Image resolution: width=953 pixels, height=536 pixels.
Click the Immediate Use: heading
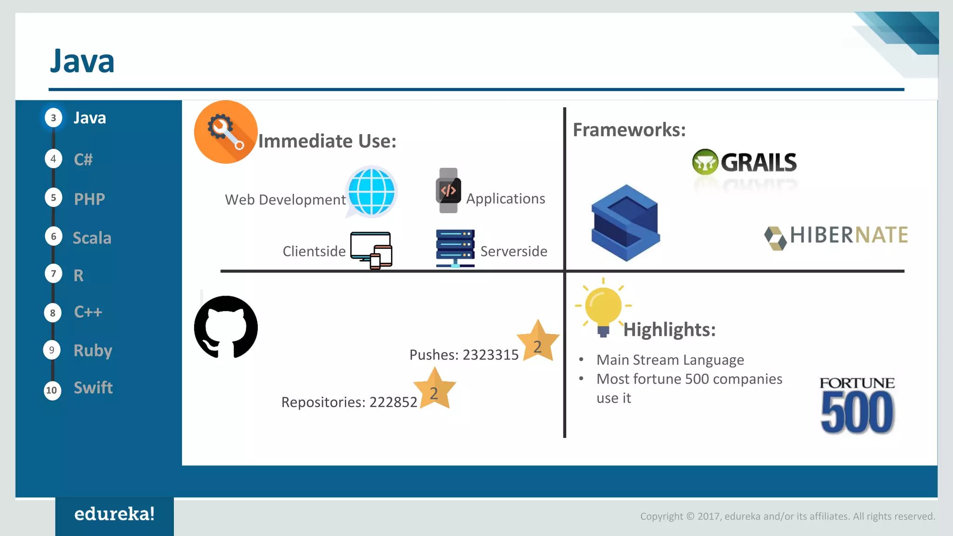[x=327, y=141]
